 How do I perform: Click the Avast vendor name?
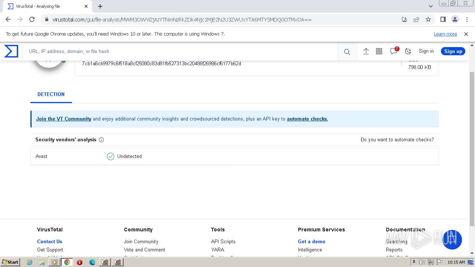[x=42, y=156]
